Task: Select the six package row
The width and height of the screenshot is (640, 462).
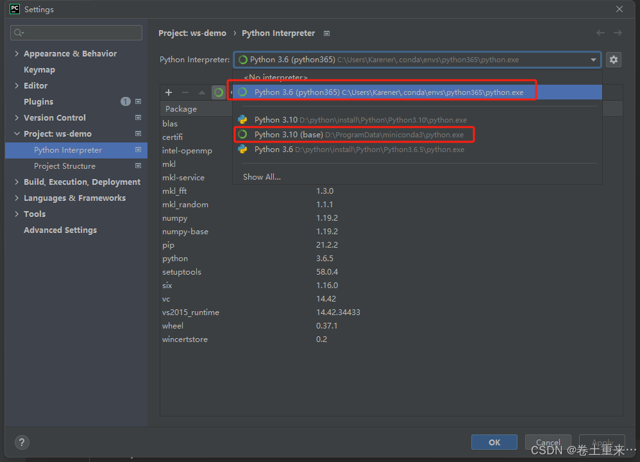Action: pyautogui.click(x=391, y=285)
